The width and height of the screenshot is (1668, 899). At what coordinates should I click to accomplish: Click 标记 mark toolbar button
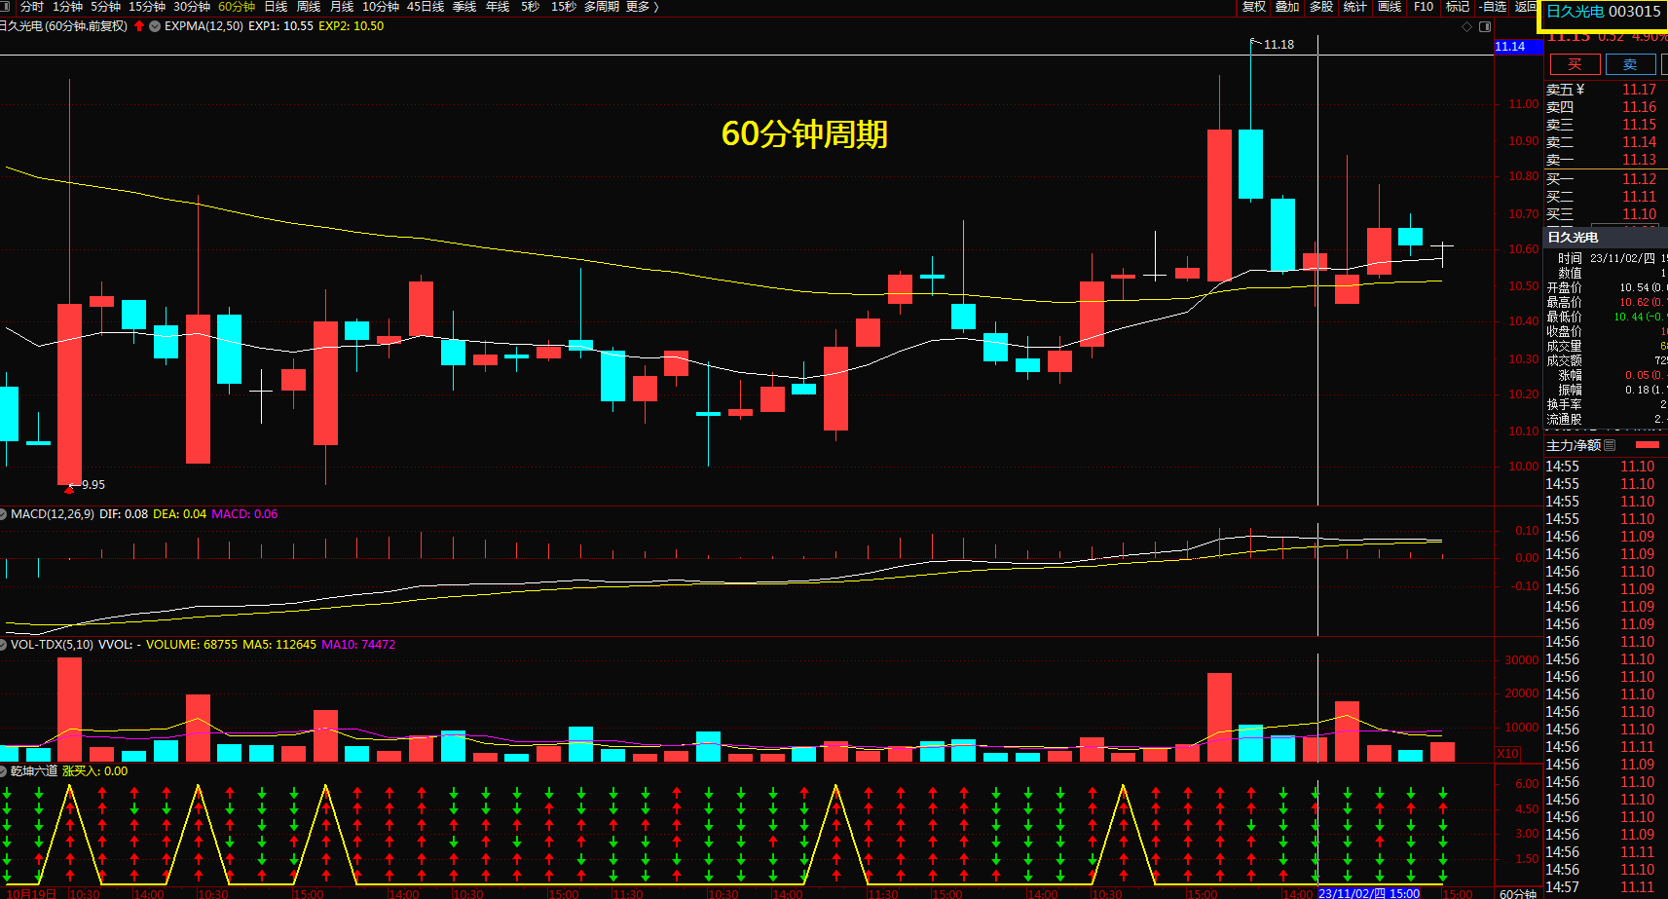click(x=1458, y=7)
